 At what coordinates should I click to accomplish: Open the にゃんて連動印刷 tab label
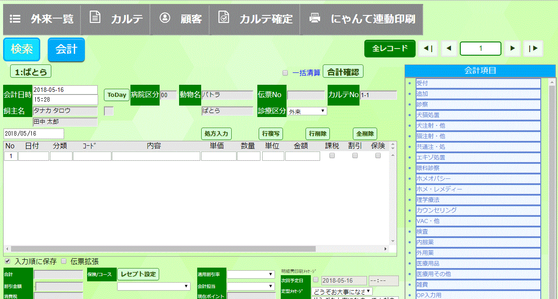[x=373, y=19]
